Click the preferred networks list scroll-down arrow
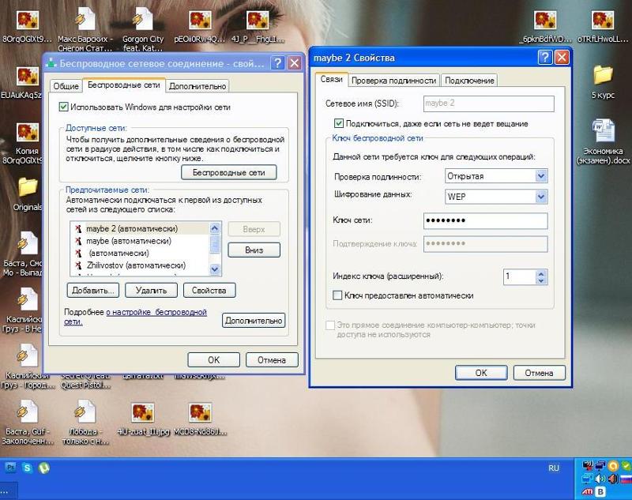Viewport: 632px width, 500px height. coord(215,269)
